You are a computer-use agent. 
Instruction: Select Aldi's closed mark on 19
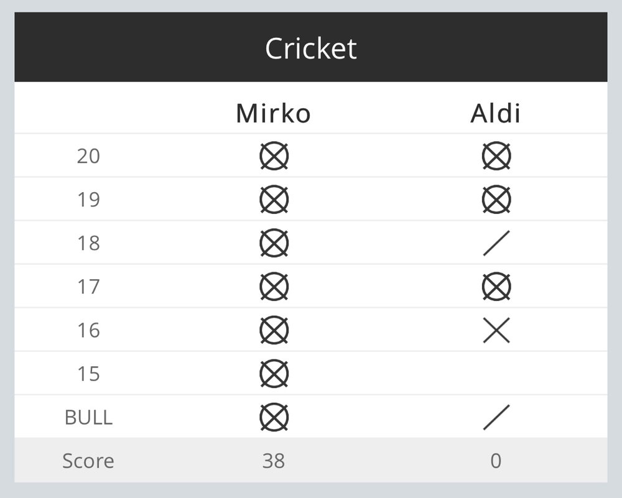pos(496,200)
